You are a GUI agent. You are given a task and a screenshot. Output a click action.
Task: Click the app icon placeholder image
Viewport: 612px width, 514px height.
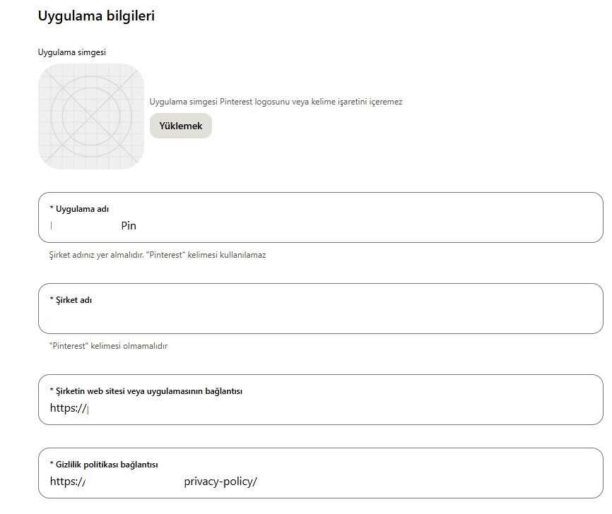pos(91,116)
